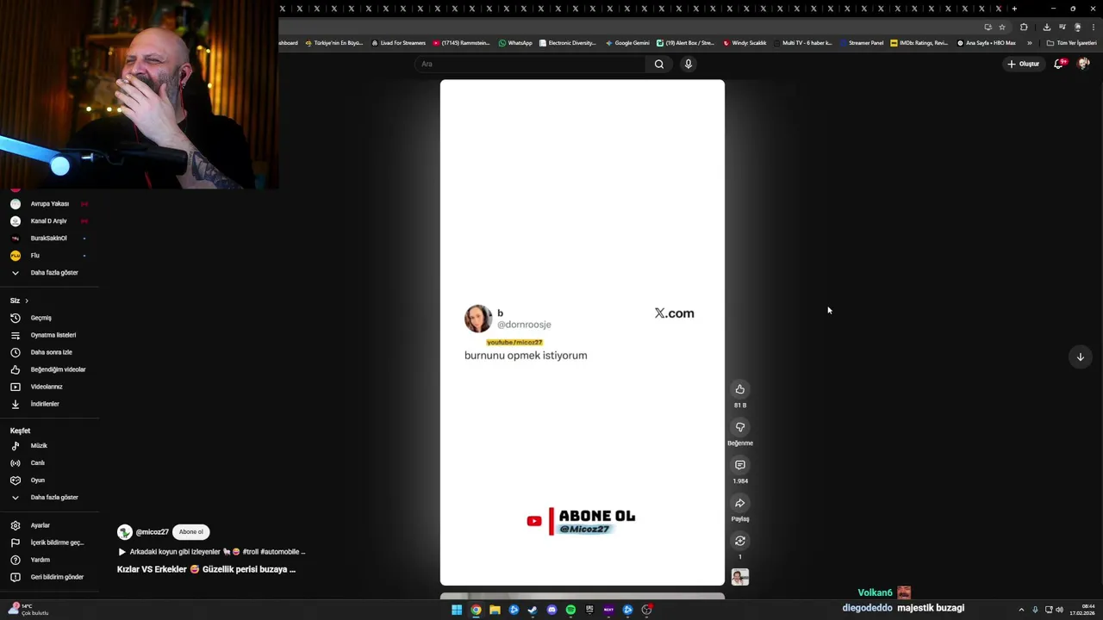1103x620 pixels.
Task: Open the Windy: Sıcaklık bookmark
Action: (745, 43)
